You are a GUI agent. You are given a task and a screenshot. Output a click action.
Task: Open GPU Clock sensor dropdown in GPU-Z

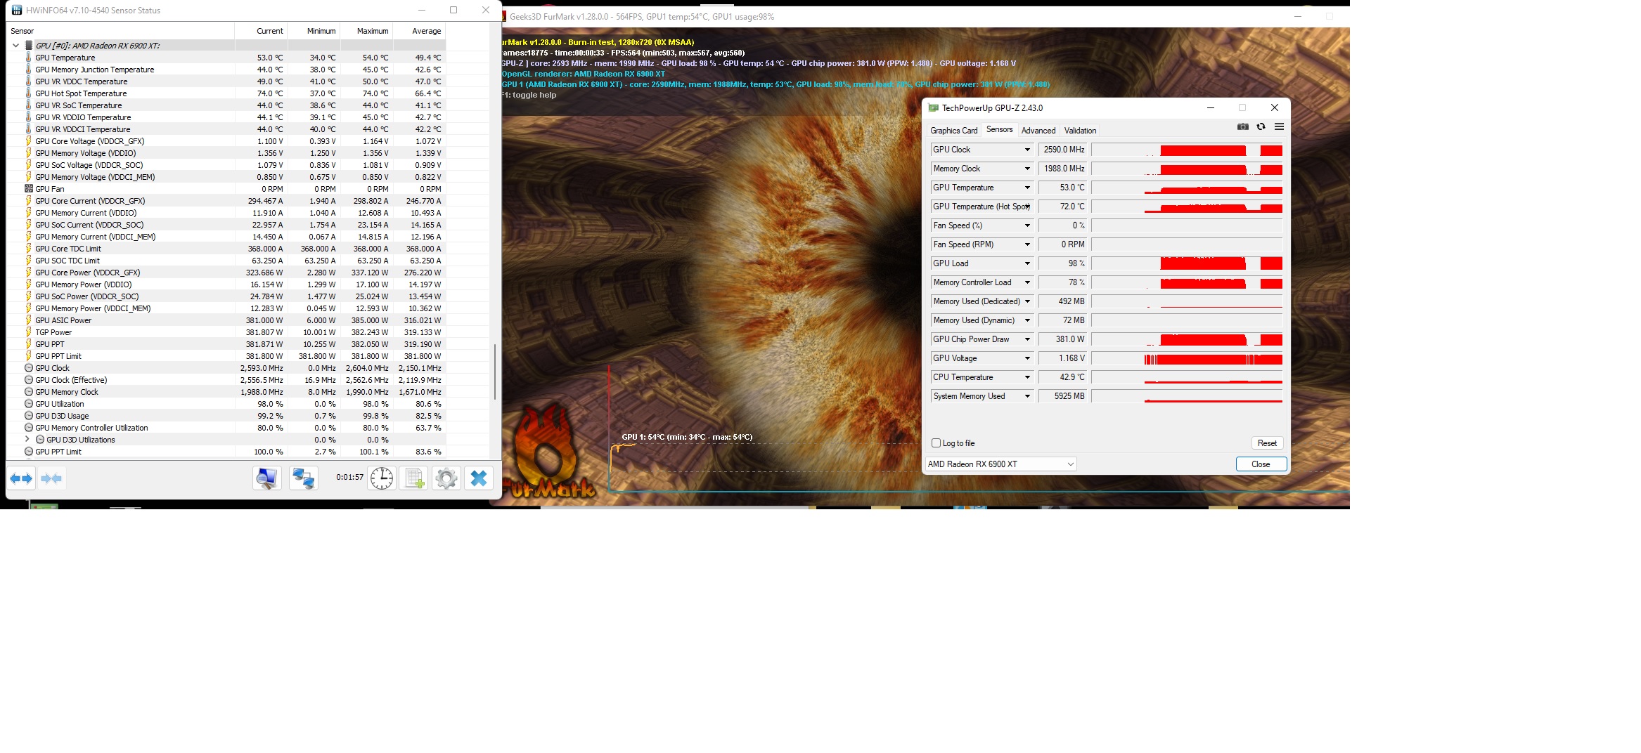pyautogui.click(x=1027, y=150)
